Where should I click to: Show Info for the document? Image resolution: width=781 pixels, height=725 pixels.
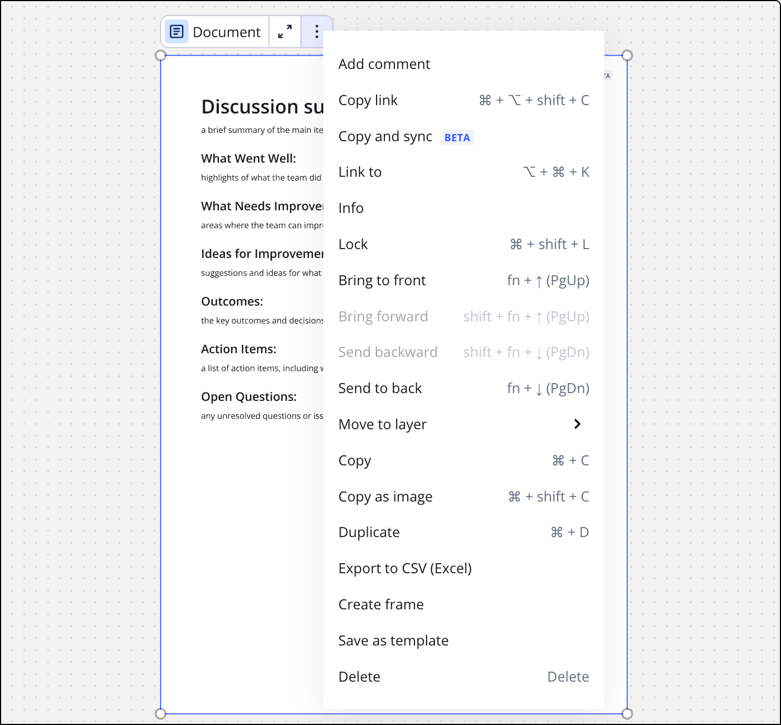(x=351, y=208)
